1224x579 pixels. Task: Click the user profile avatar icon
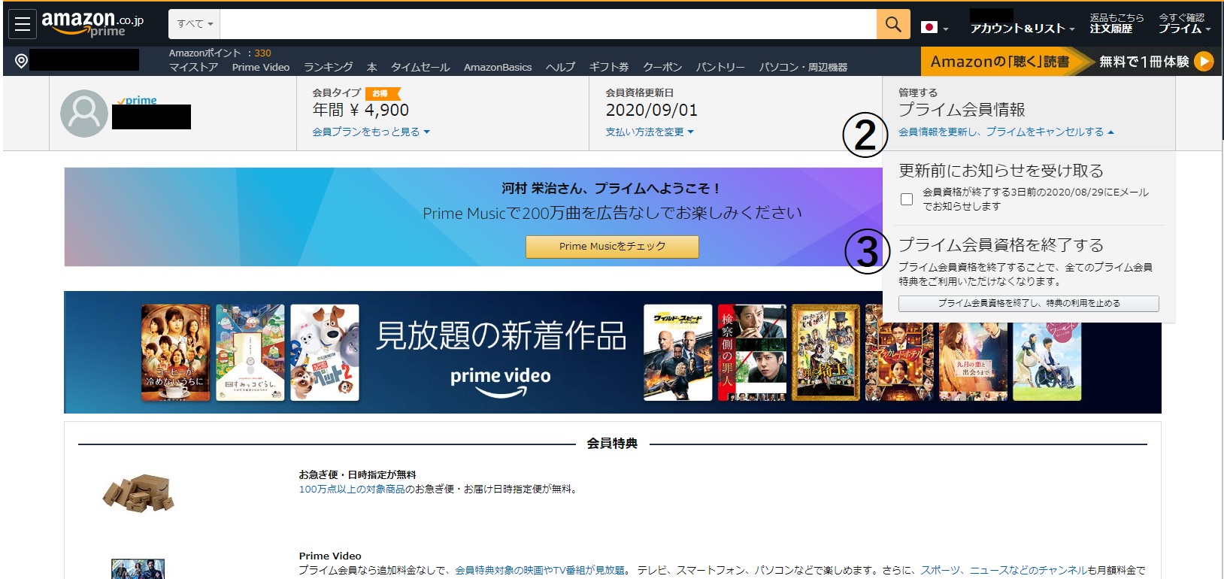[83, 114]
